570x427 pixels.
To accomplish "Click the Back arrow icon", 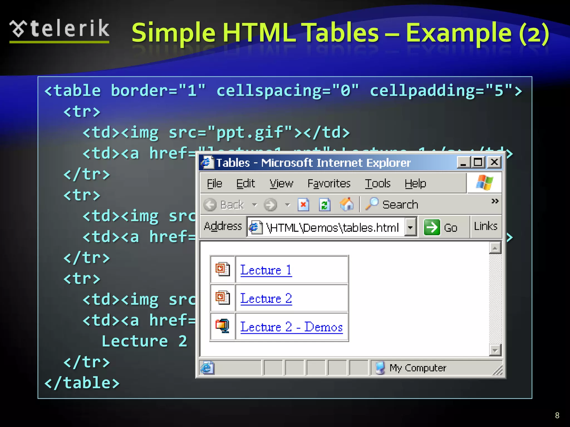I will (210, 205).
